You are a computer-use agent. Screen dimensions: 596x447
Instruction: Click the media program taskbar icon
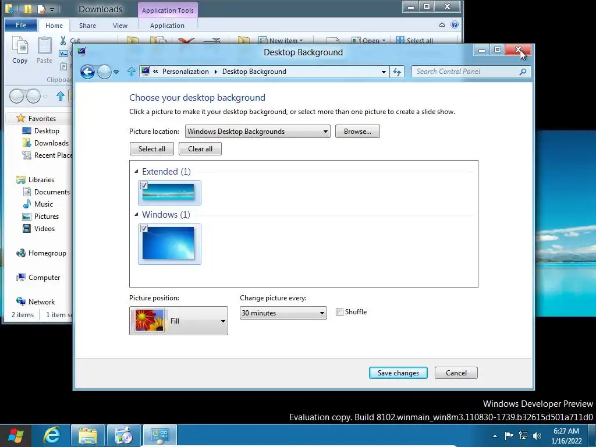pyautogui.click(x=124, y=435)
